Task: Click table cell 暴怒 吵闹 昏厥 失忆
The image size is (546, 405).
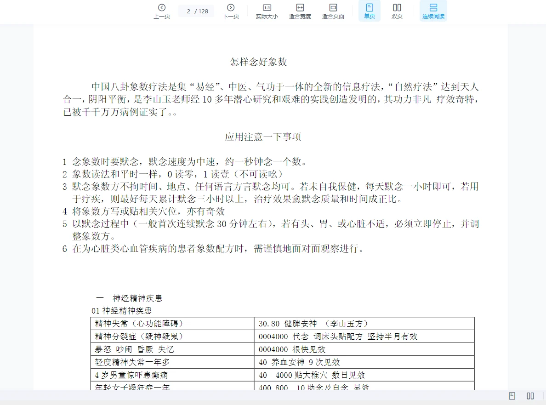Action: click(172, 349)
